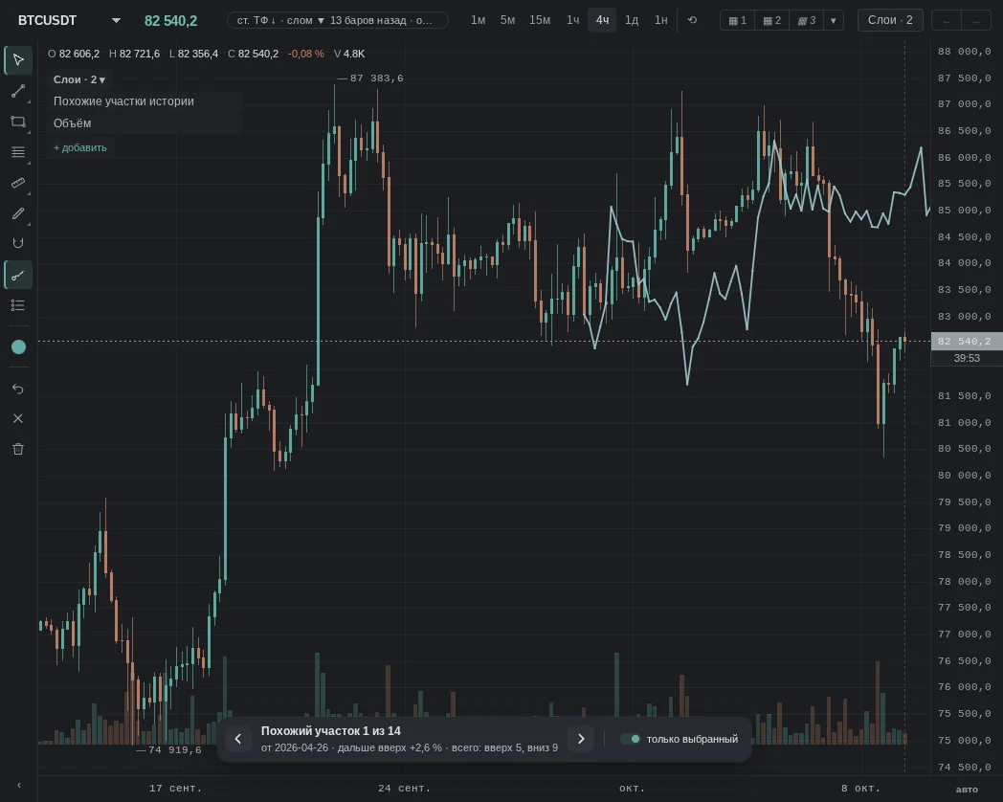Expand the layout presets dropdown arrow

[x=834, y=20]
